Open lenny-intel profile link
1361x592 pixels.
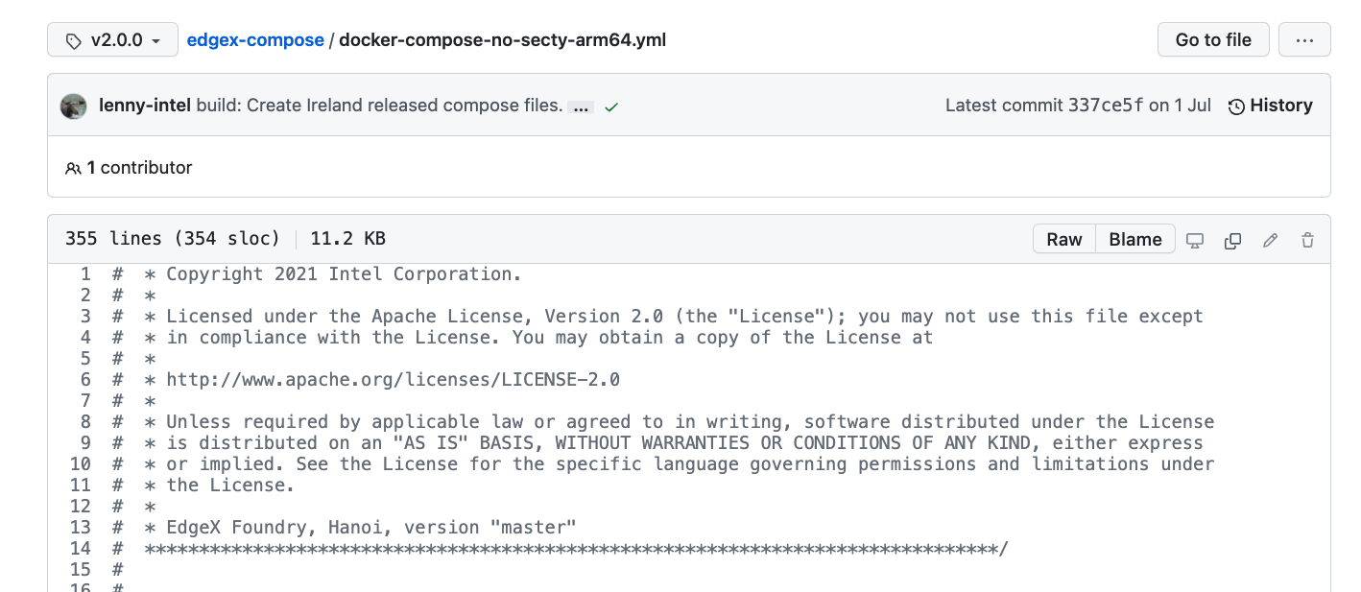pos(145,106)
